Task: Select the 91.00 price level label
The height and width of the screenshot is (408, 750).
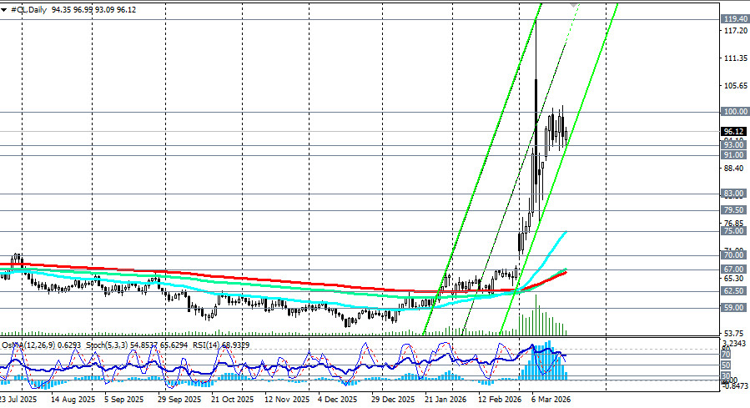Action: click(x=734, y=155)
